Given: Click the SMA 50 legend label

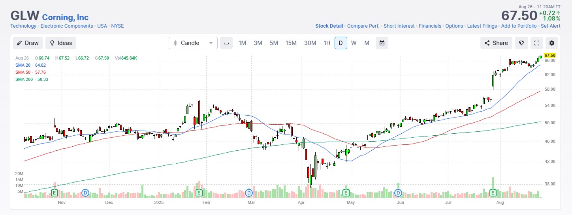Looking at the screenshot, I should tap(22, 72).
